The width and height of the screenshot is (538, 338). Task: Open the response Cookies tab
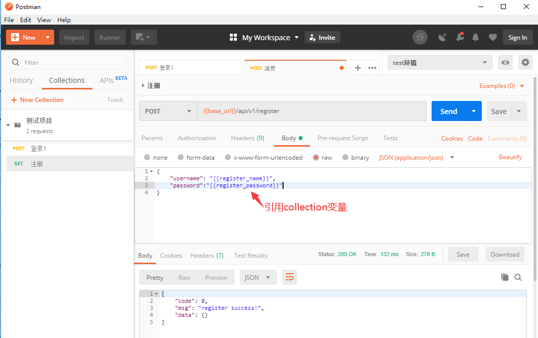171,255
